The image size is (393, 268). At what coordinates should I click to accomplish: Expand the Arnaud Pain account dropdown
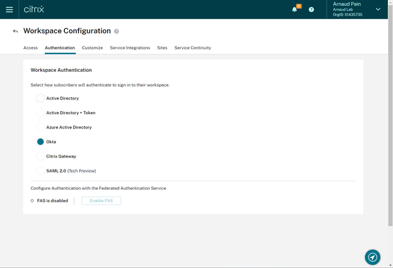(x=378, y=9)
